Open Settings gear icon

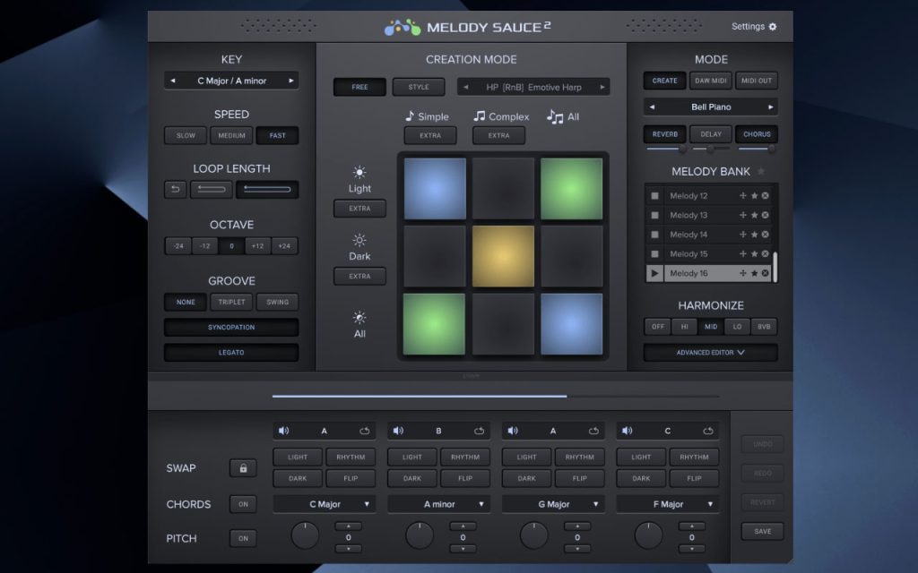pyautogui.click(x=772, y=26)
